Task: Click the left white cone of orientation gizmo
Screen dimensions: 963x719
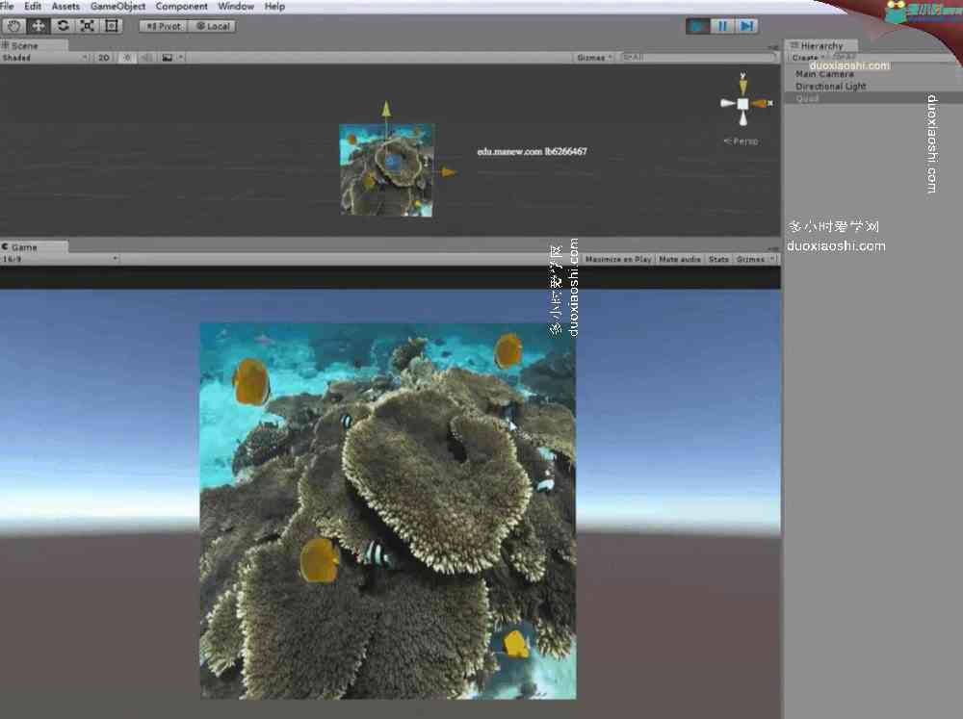Action: coord(728,103)
